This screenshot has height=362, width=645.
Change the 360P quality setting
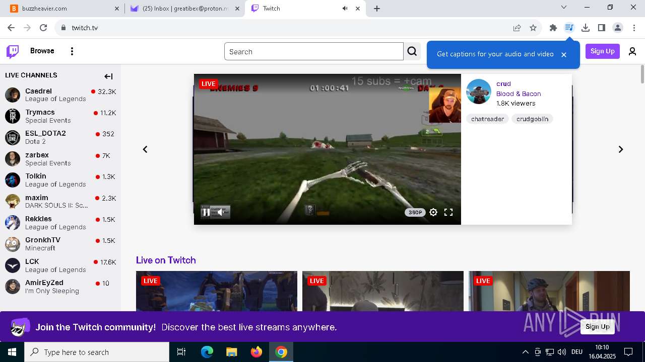(x=415, y=212)
